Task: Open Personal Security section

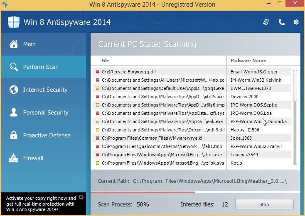Action: point(44,112)
